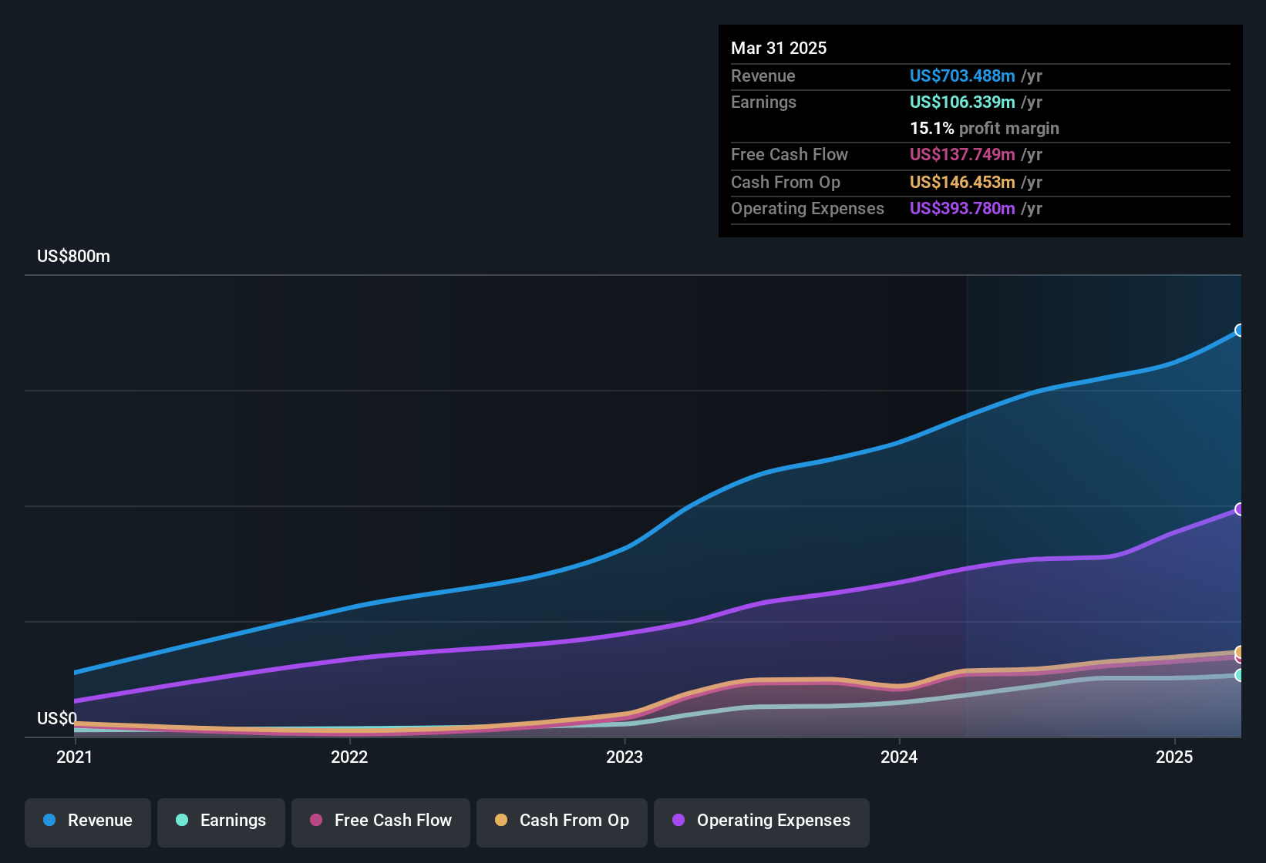Click the Earnings endpoint marker on chart
Screen dimensions: 1266x863
point(1240,675)
